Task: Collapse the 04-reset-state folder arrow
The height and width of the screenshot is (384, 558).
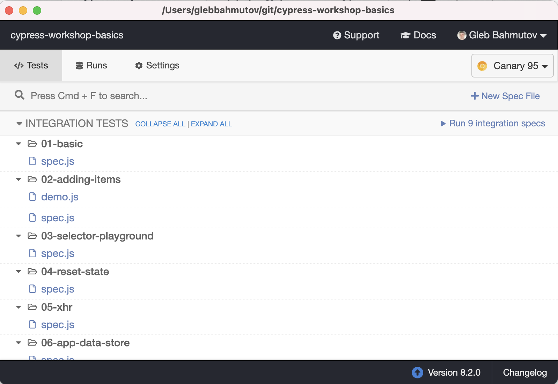Action: coord(19,272)
